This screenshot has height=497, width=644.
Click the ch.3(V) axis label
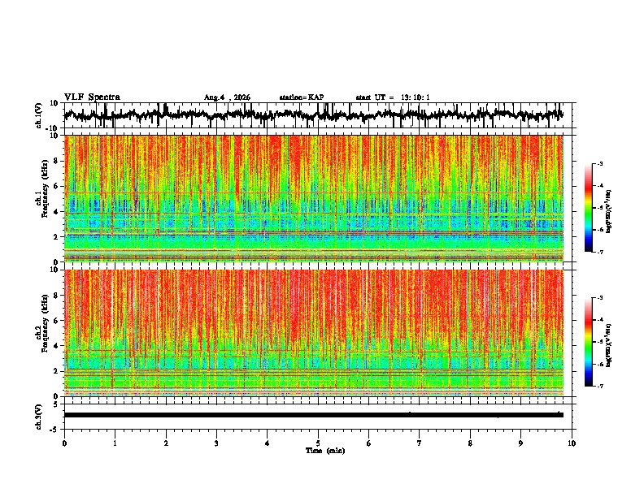click(39, 417)
